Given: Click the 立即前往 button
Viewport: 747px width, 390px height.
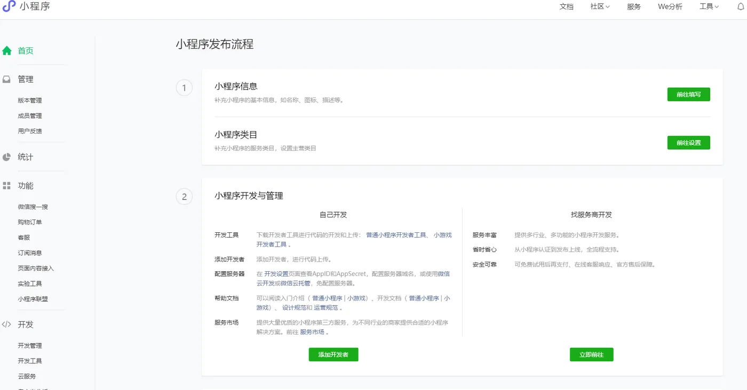Looking at the screenshot, I should coord(591,354).
